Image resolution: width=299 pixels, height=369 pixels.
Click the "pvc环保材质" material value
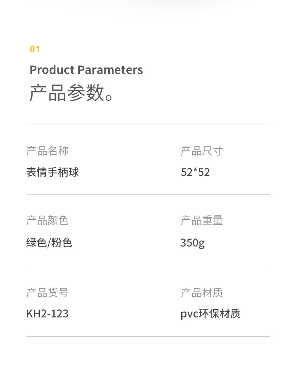210,314
